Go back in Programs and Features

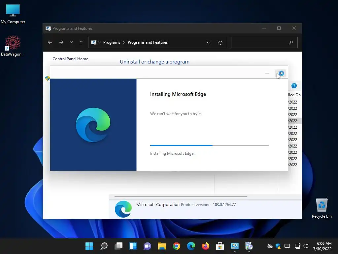point(50,42)
